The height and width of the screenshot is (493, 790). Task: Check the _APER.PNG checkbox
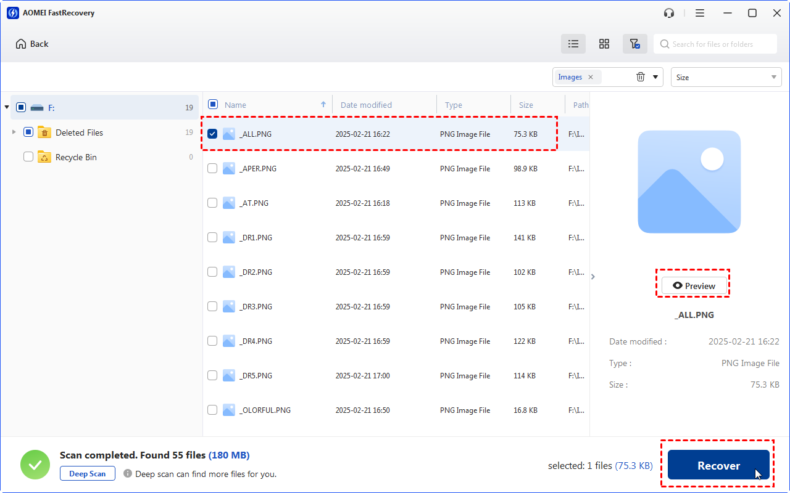(212, 168)
